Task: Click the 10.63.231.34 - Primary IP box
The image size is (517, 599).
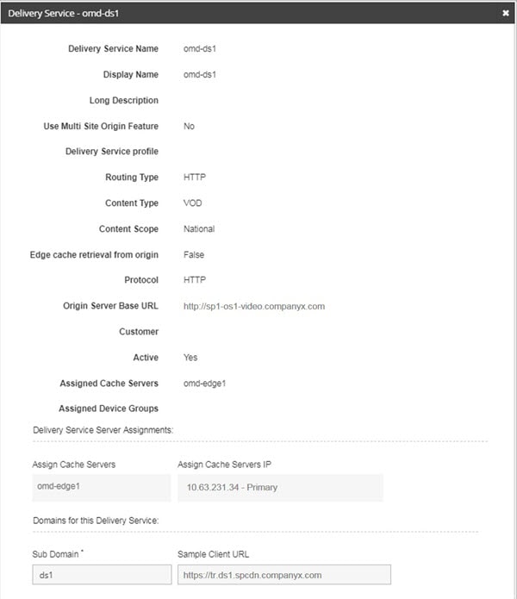Action: [280, 488]
